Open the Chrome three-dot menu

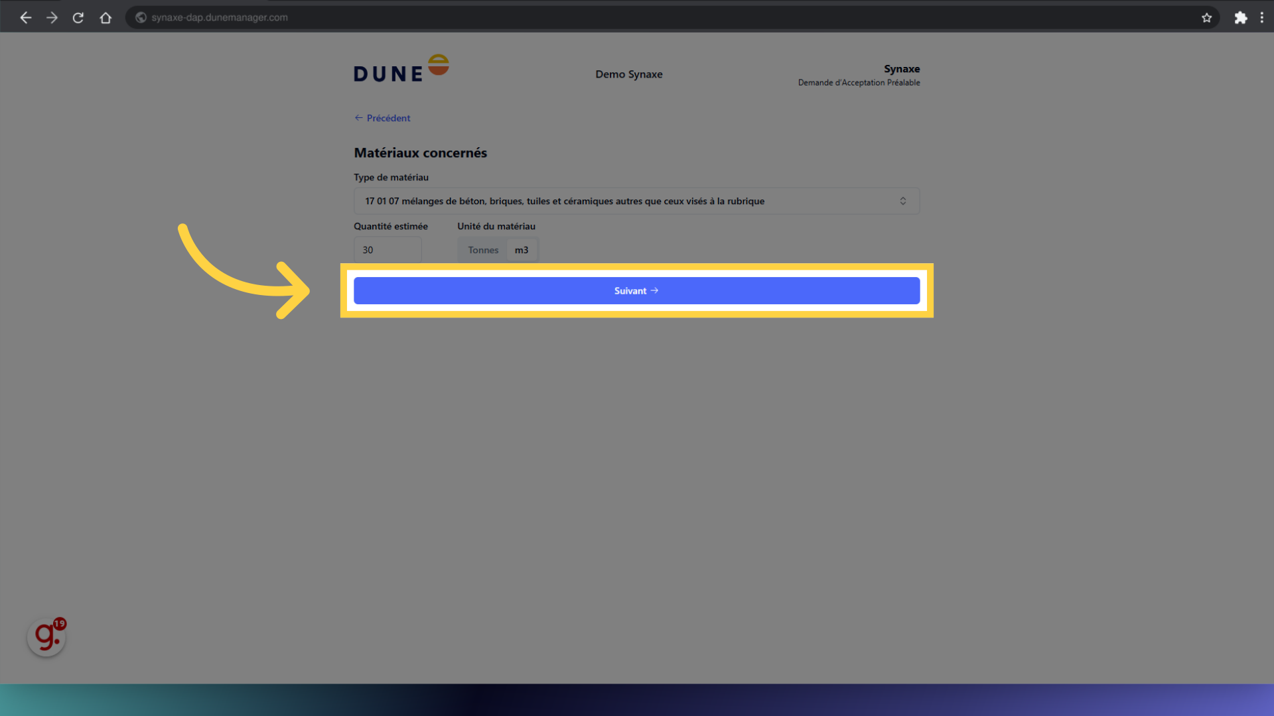[x=1261, y=18]
